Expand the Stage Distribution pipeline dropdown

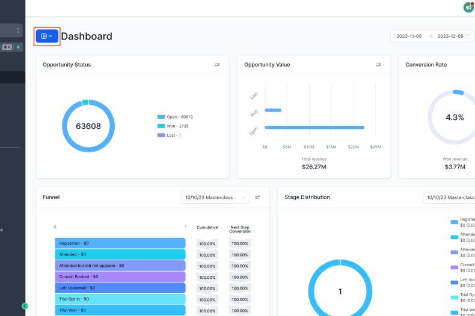[x=449, y=197]
